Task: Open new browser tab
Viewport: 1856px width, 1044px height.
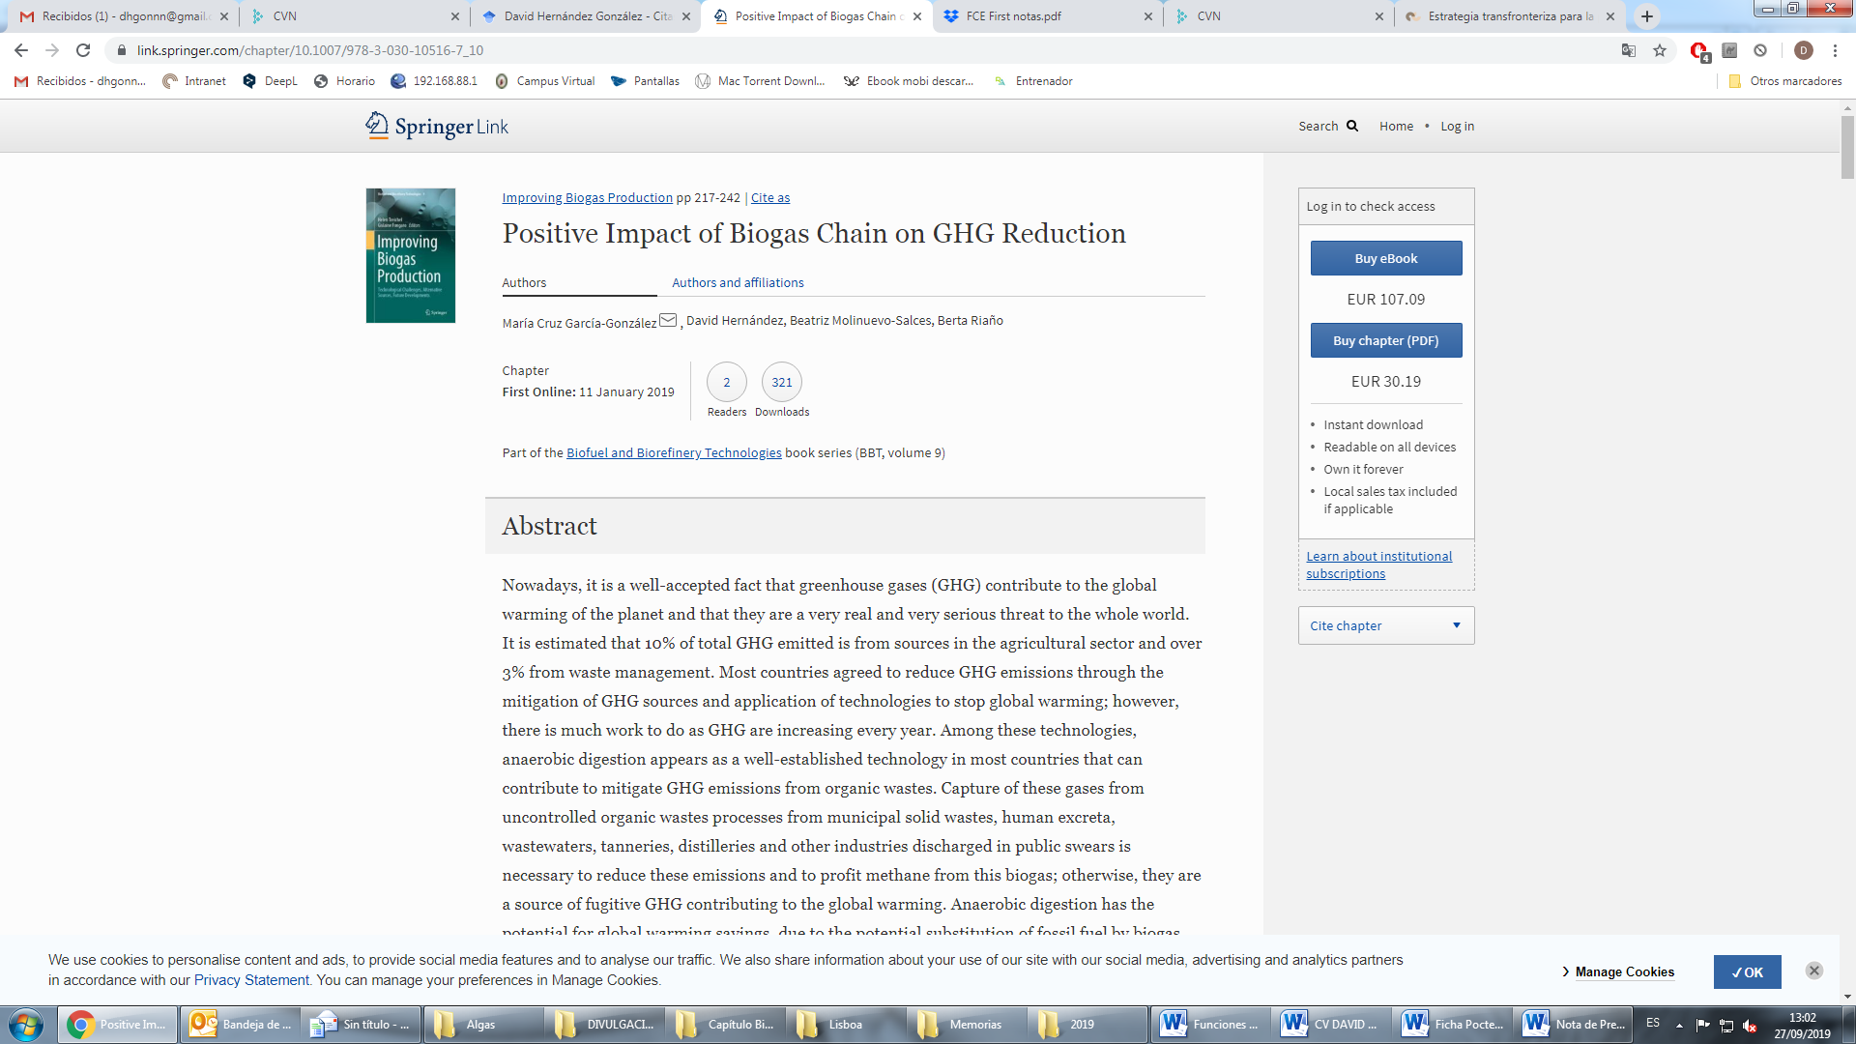Action: (x=1647, y=16)
